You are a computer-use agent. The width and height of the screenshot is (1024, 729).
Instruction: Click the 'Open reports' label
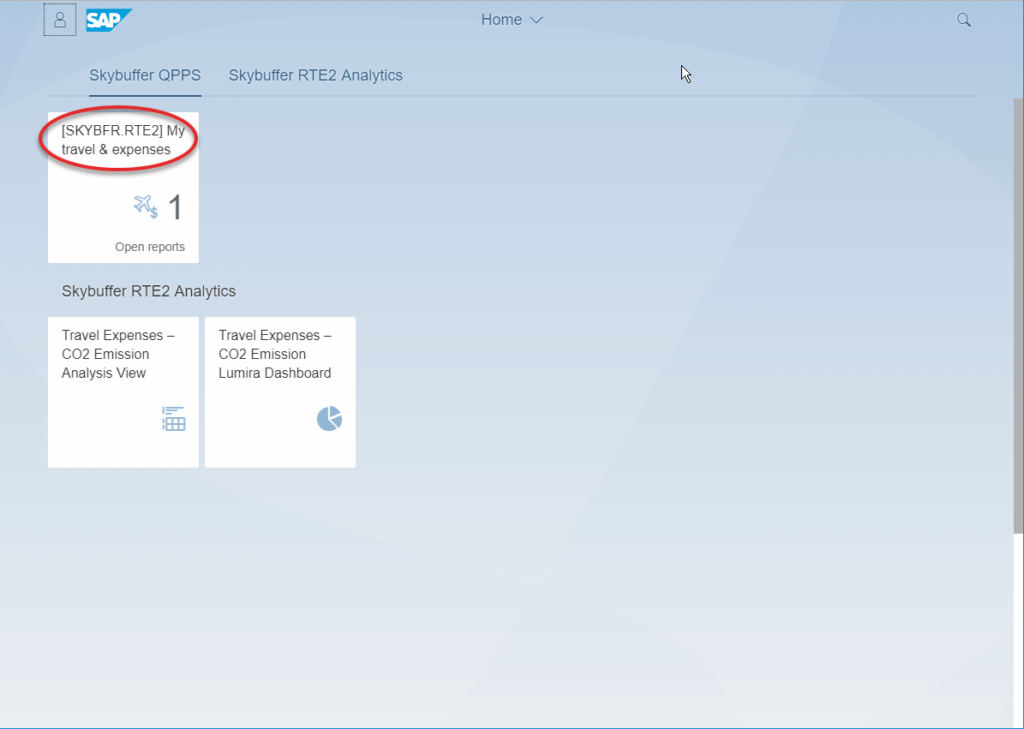pos(150,247)
